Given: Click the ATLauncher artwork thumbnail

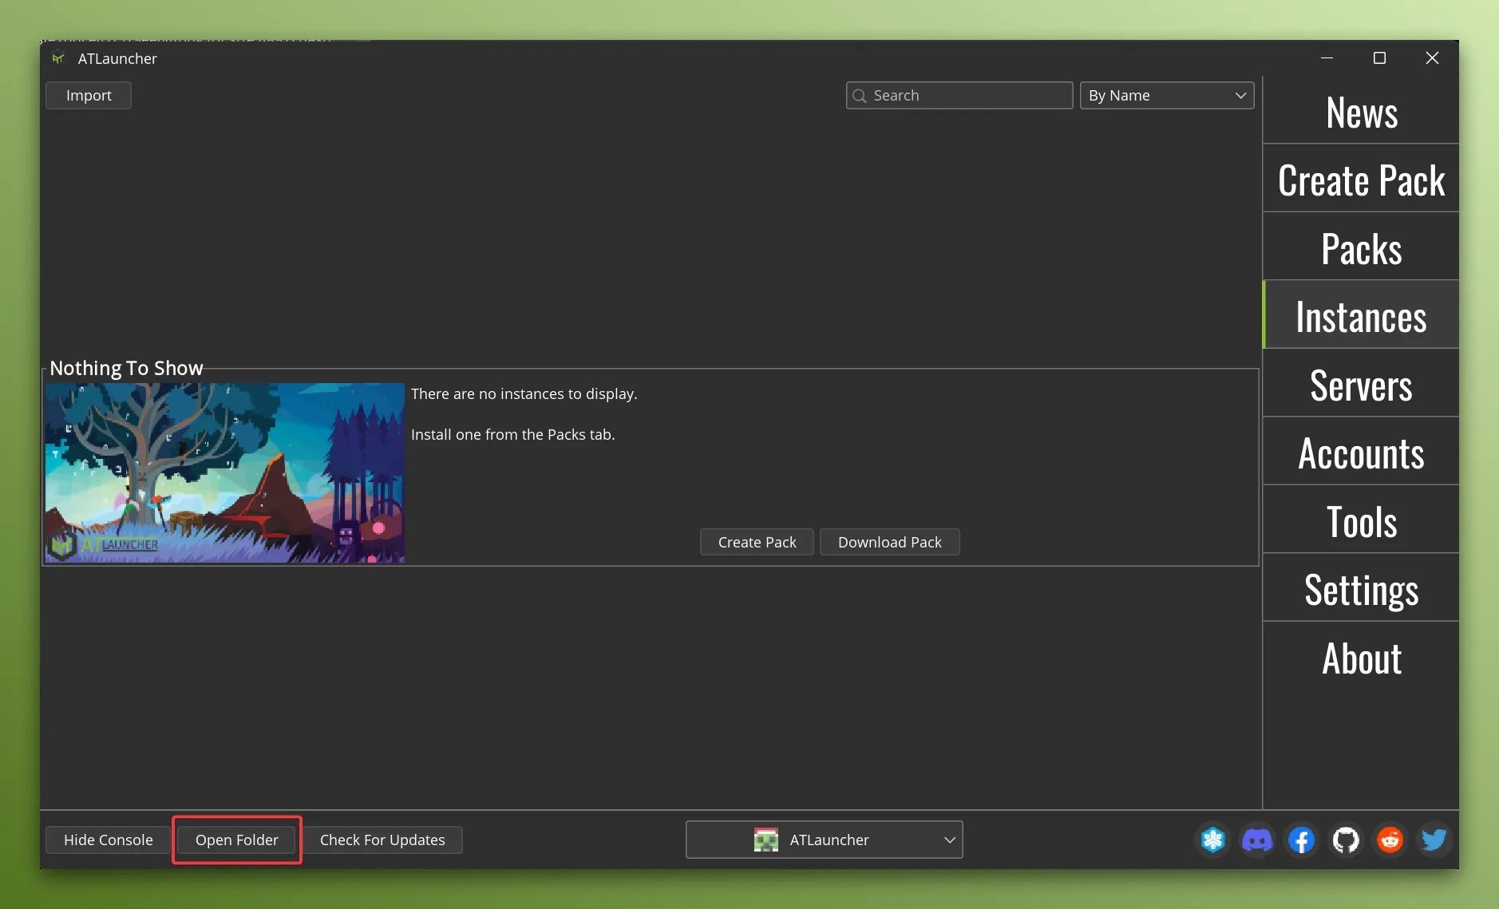Looking at the screenshot, I should pos(224,472).
